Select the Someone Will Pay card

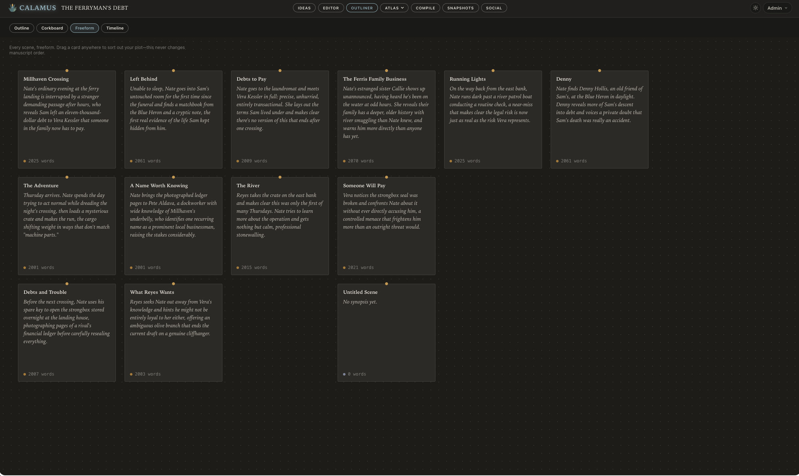click(x=386, y=226)
